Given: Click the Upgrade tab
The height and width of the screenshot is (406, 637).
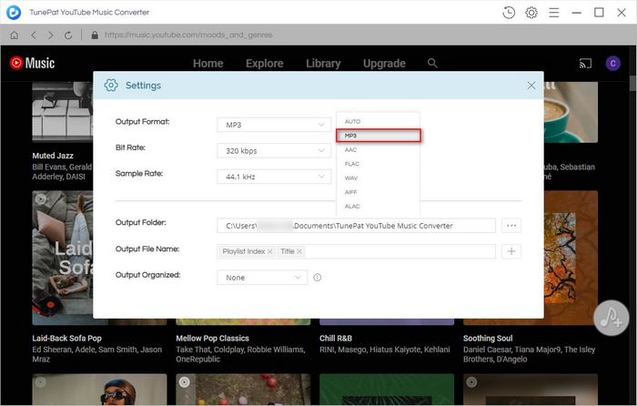Looking at the screenshot, I should 384,64.
